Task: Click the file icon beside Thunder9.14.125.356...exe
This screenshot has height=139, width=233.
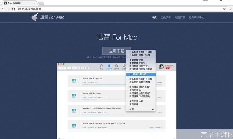Action: [x=74, y=81]
